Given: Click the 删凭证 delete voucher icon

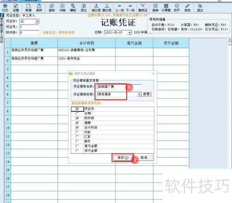Looking at the screenshot, I should click(x=143, y=8).
